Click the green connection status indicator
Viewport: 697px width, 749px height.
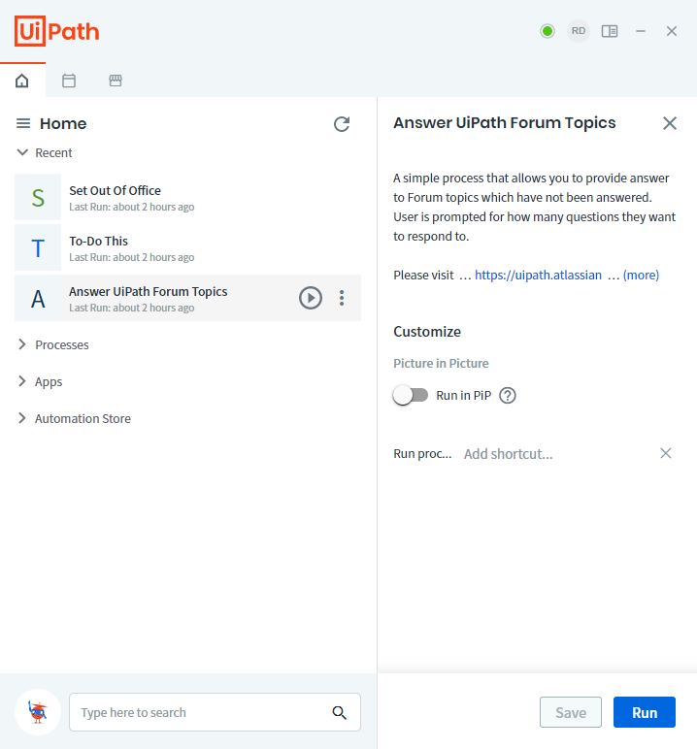click(x=547, y=31)
